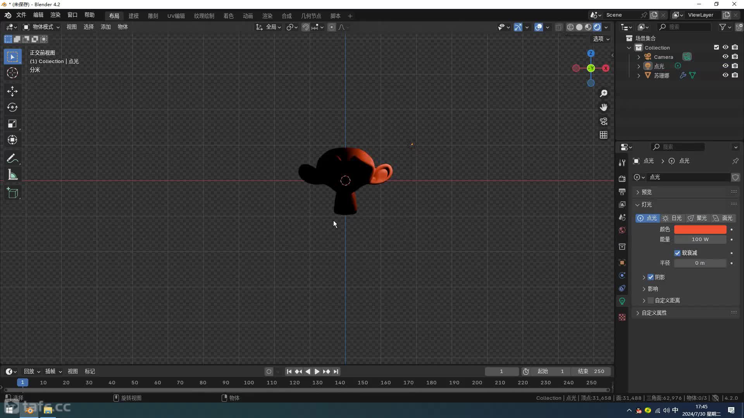The height and width of the screenshot is (418, 744).
Task: Select the Add Cube tool
Action: (x=12, y=193)
